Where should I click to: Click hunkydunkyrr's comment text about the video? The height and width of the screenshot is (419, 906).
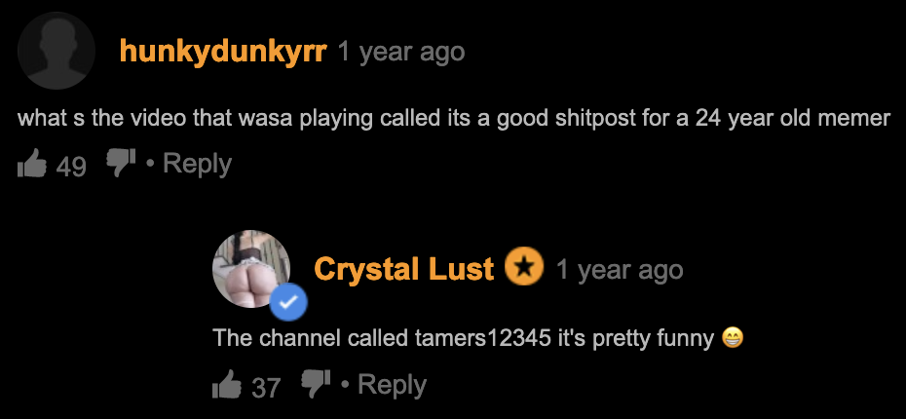[454, 118]
